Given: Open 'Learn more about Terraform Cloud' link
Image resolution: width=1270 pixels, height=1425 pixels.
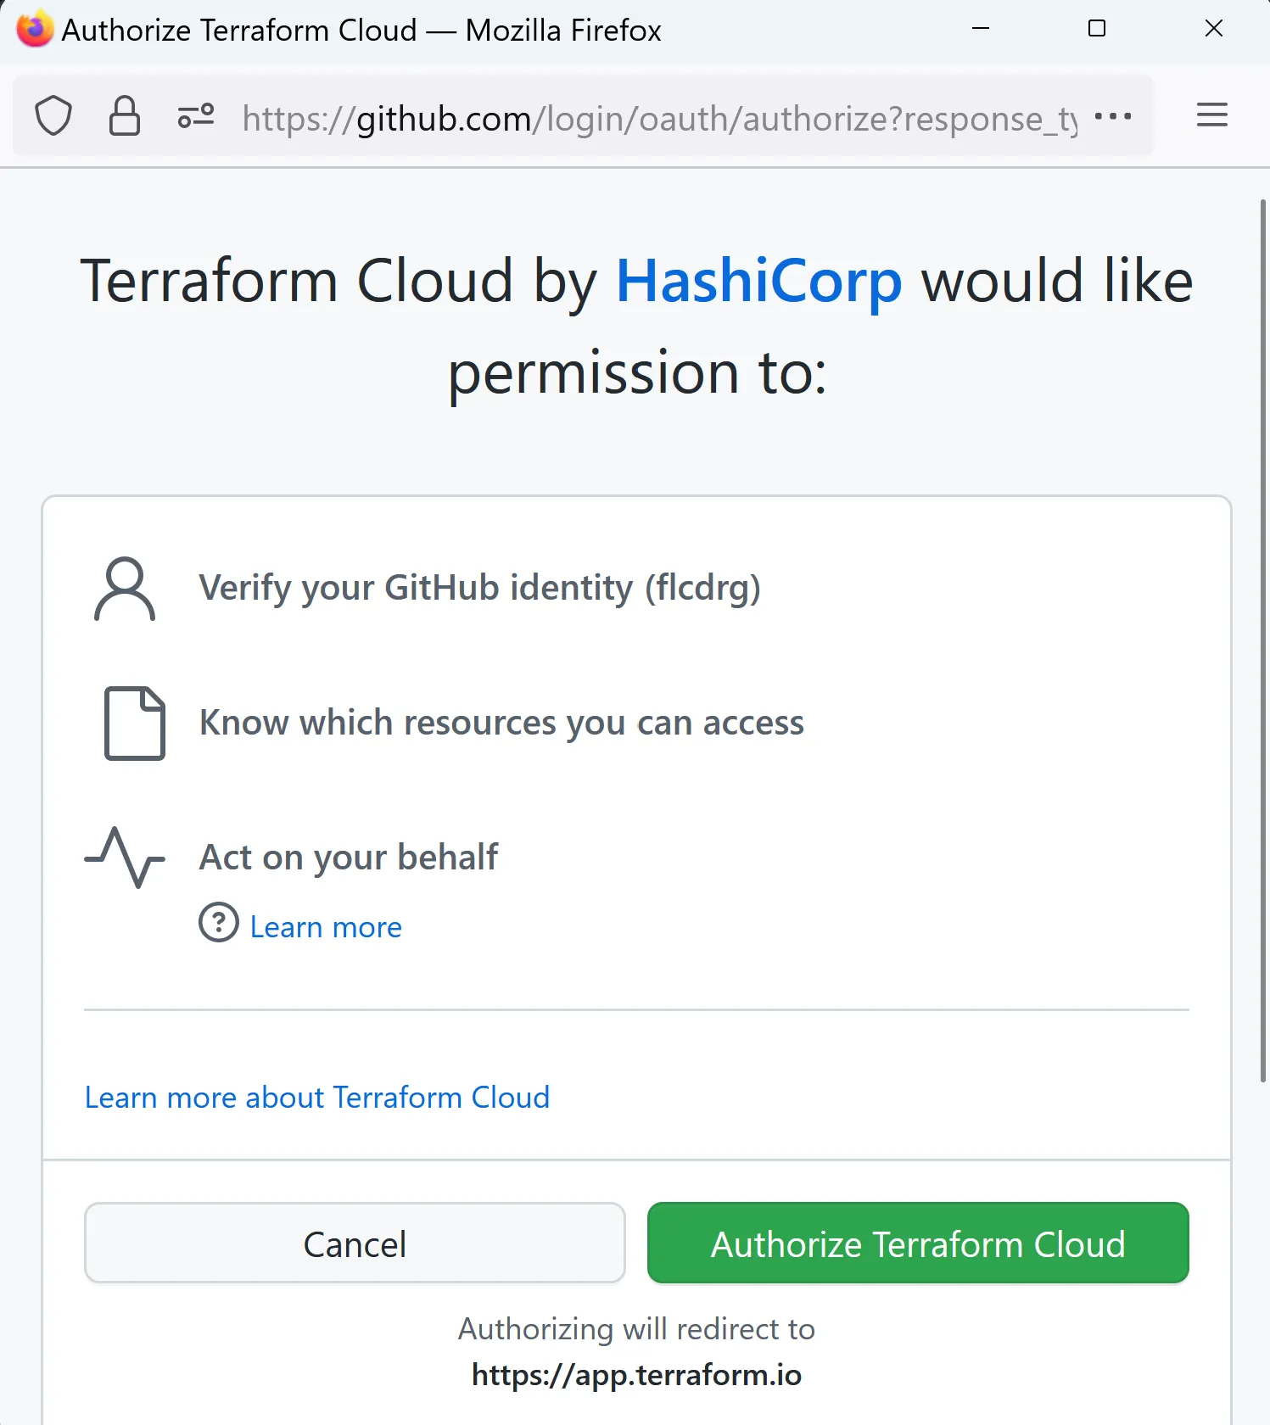Looking at the screenshot, I should [x=317, y=1098].
